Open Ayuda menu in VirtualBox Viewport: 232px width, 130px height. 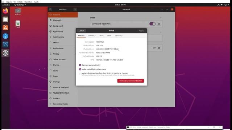(x=36, y=2)
